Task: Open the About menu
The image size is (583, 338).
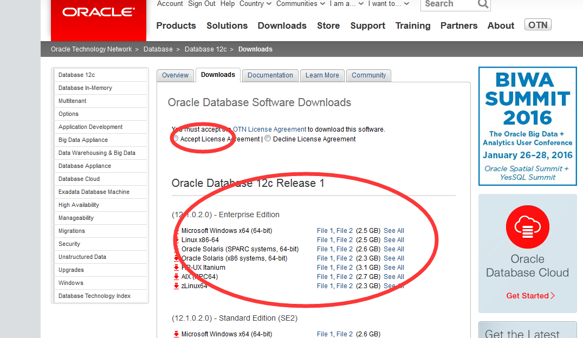Action: click(x=501, y=25)
